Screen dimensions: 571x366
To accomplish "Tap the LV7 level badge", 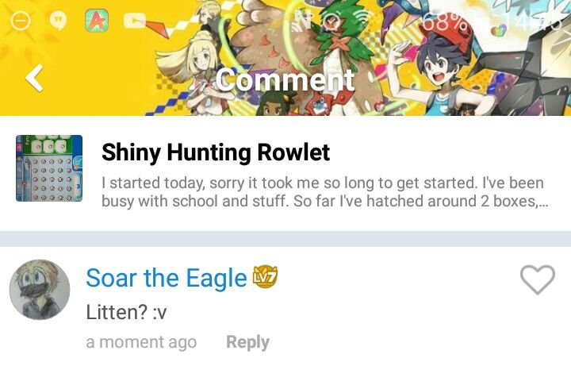I will click(x=265, y=276).
